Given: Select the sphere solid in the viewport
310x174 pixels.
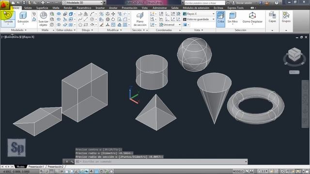Looking at the screenshot, I should (x=194, y=55).
